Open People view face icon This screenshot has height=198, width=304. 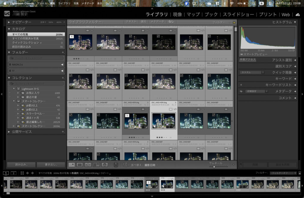pos(104,165)
